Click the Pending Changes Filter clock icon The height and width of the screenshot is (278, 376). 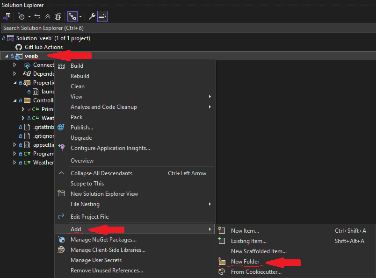(x=21, y=16)
